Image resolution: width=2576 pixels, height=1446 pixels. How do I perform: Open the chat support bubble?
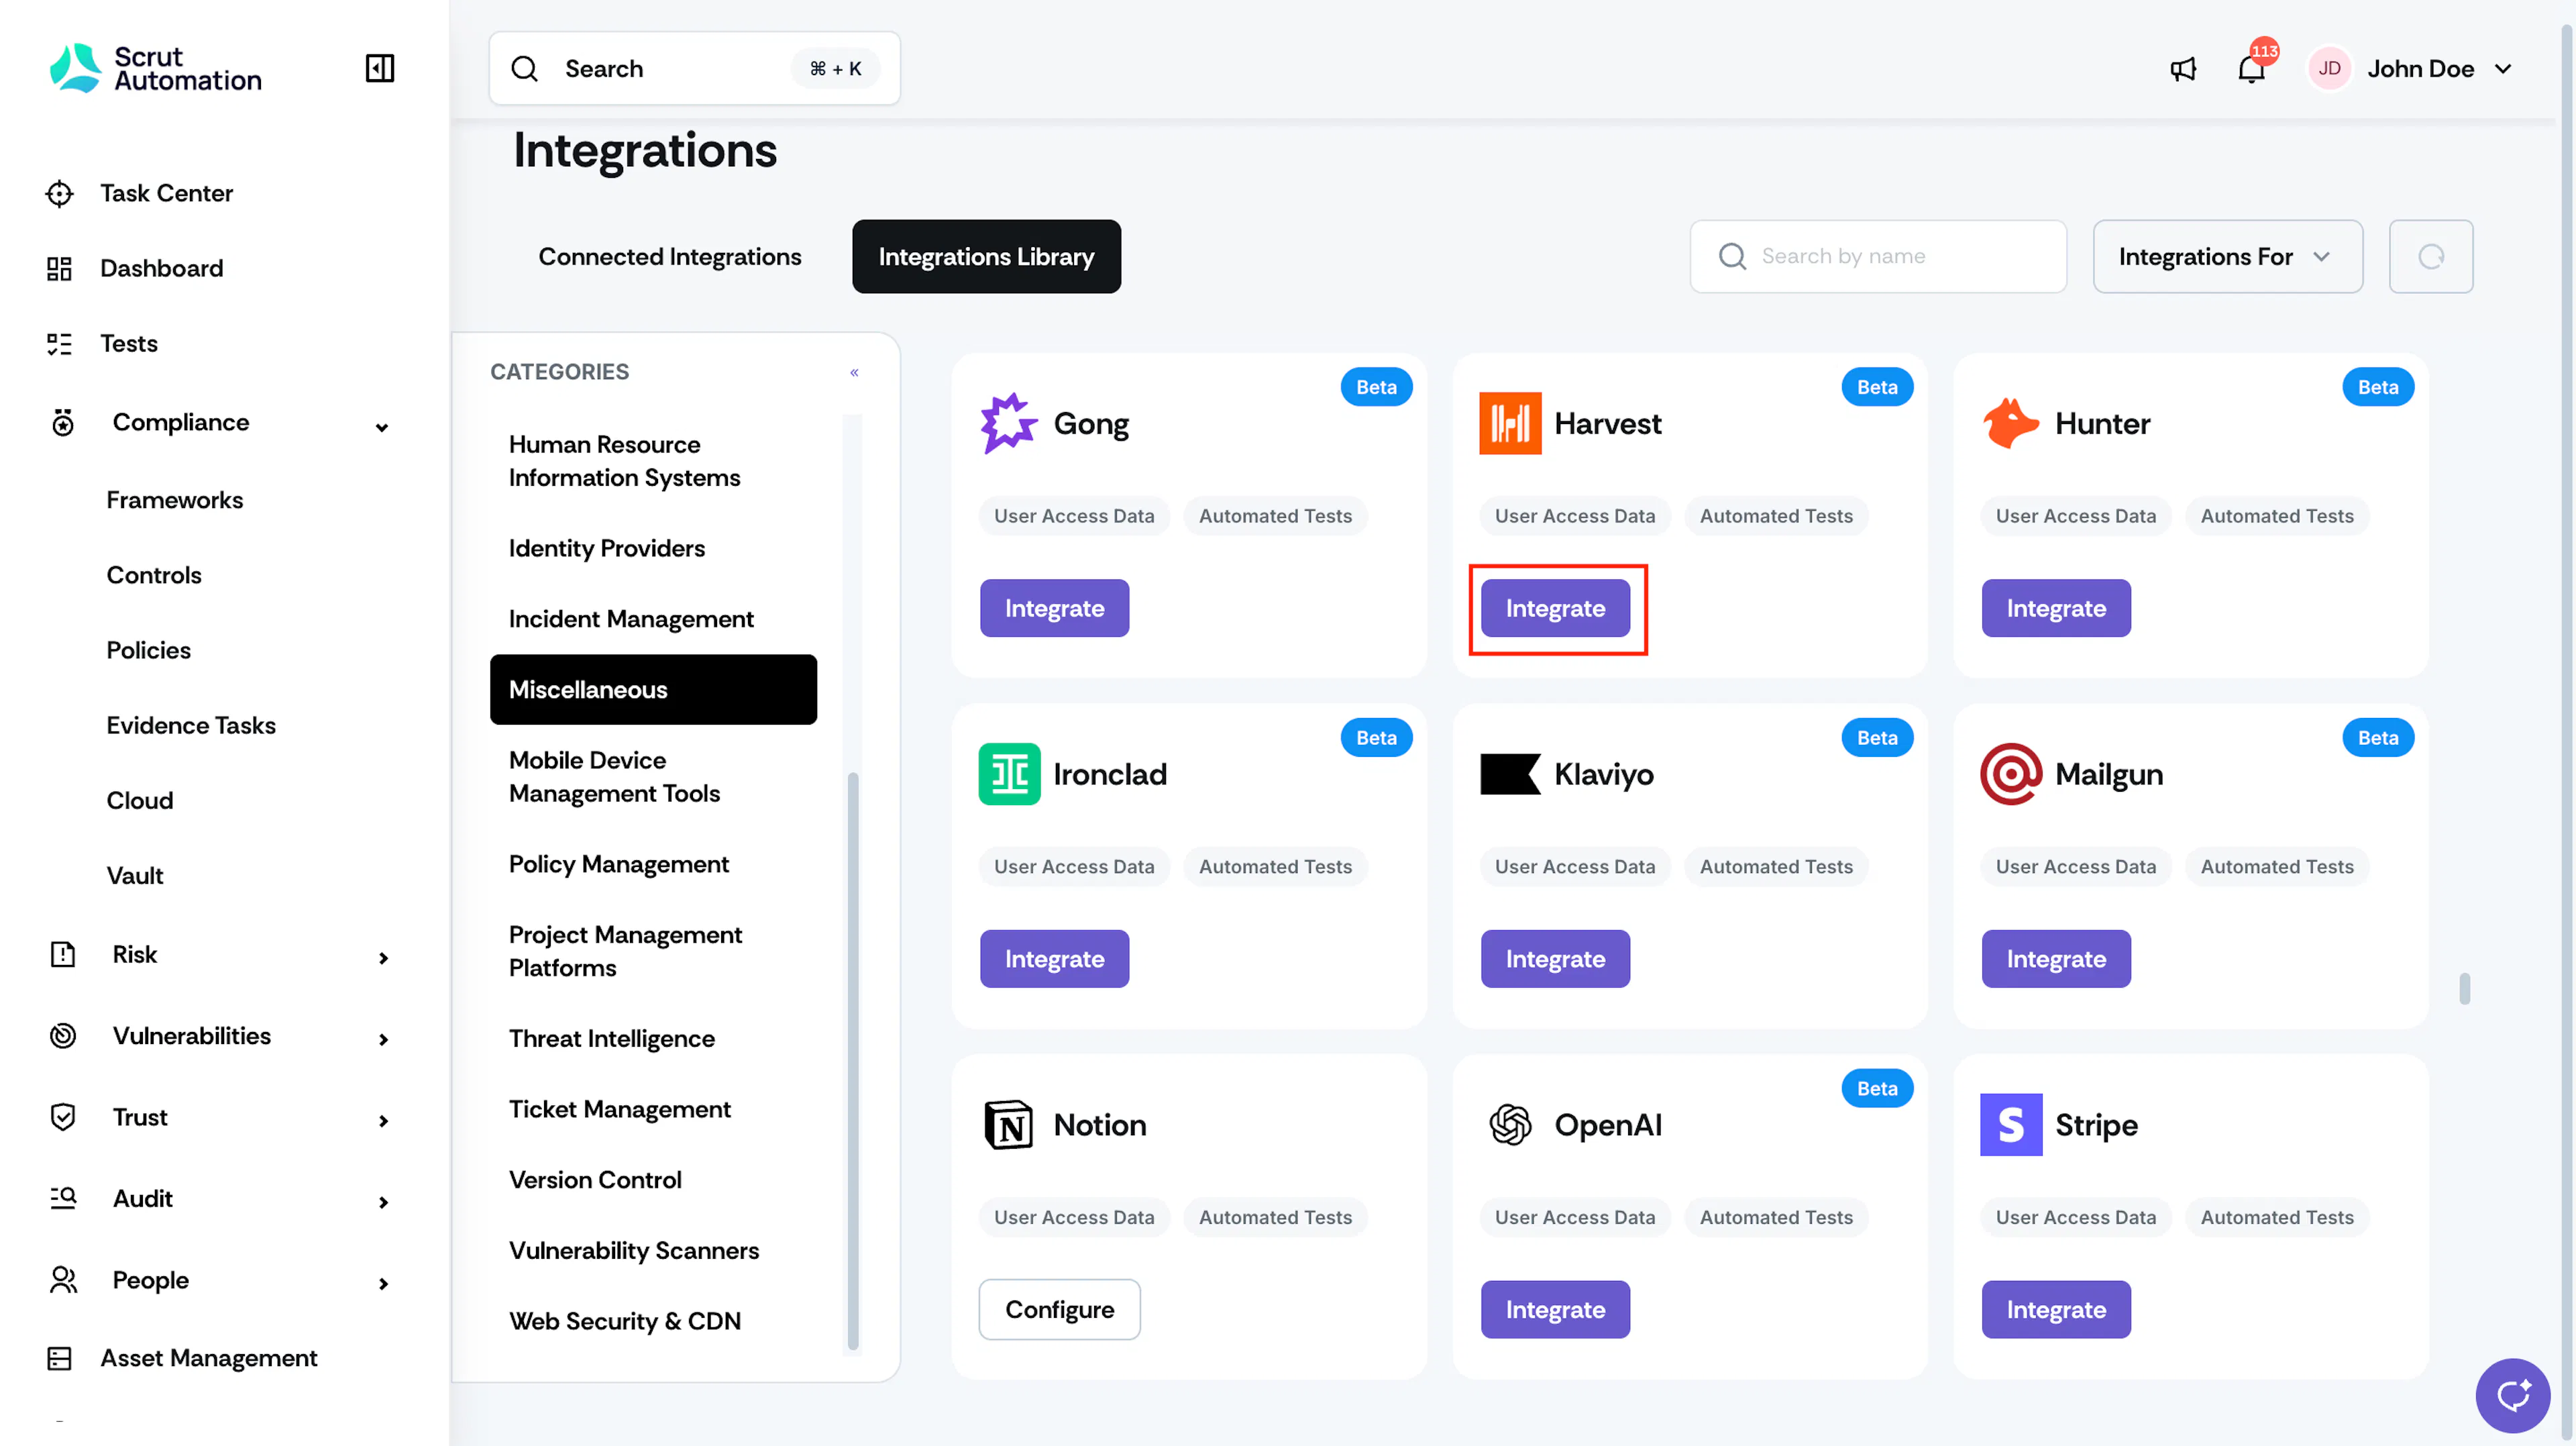point(2512,1395)
